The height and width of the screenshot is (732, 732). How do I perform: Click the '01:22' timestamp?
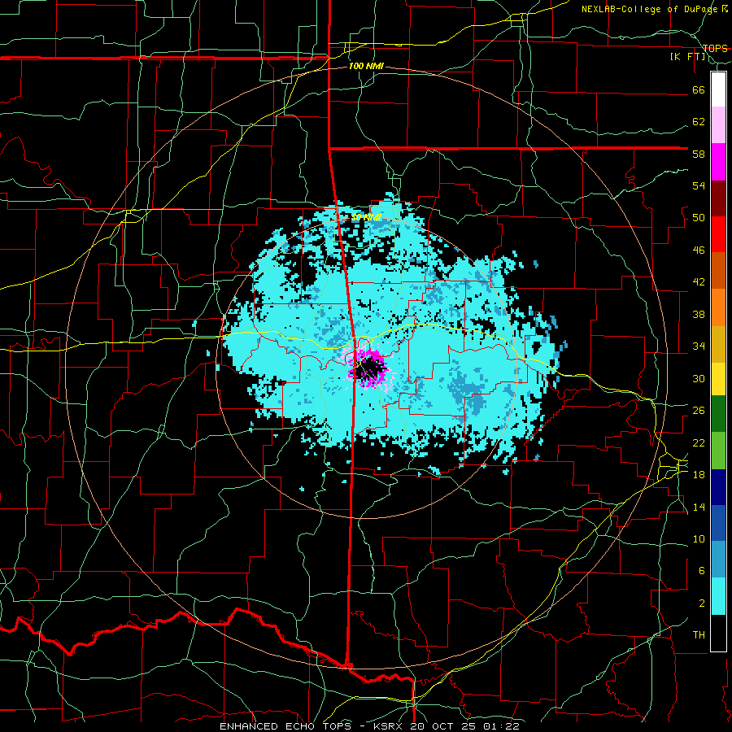[x=501, y=726]
